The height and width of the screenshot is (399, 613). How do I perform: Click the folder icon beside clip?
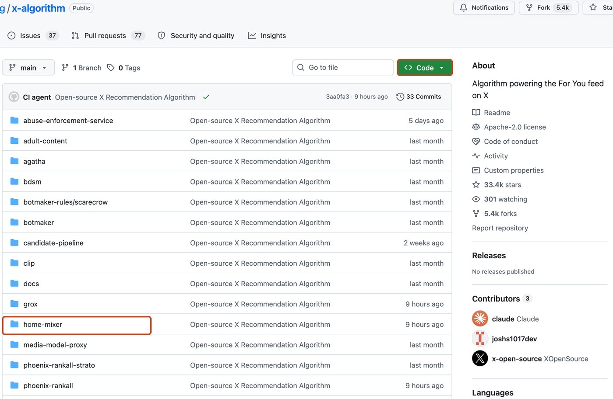(14, 263)
